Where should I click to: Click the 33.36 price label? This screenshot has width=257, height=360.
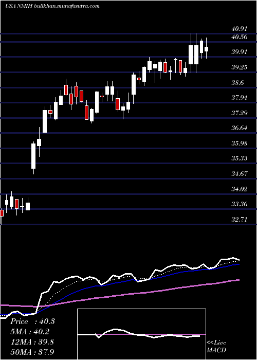(240, 204)
